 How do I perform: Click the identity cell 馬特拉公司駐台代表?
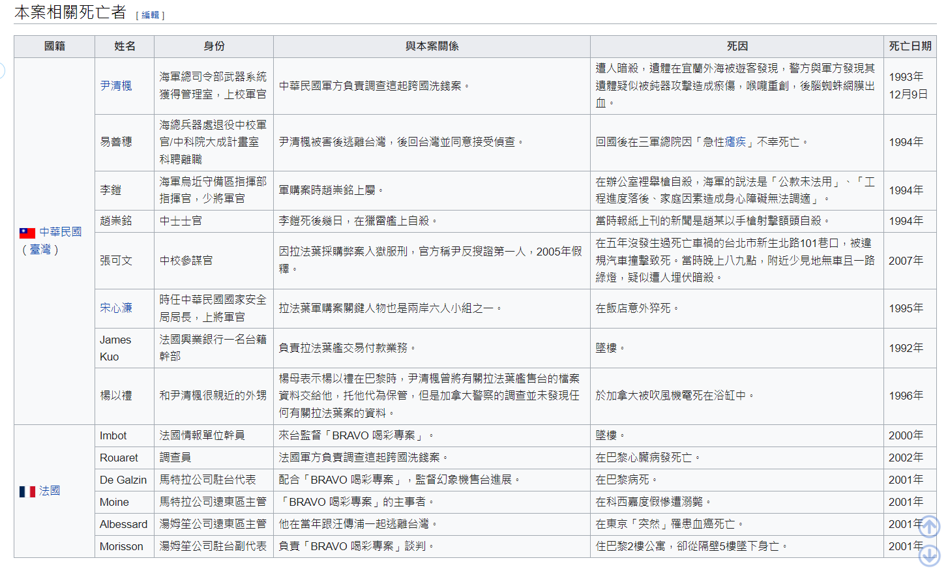(214, 480)
